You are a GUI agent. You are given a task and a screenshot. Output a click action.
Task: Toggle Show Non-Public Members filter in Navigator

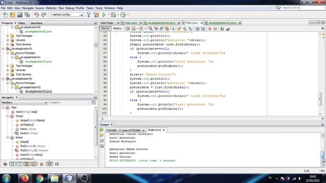[x=27, y=164]
